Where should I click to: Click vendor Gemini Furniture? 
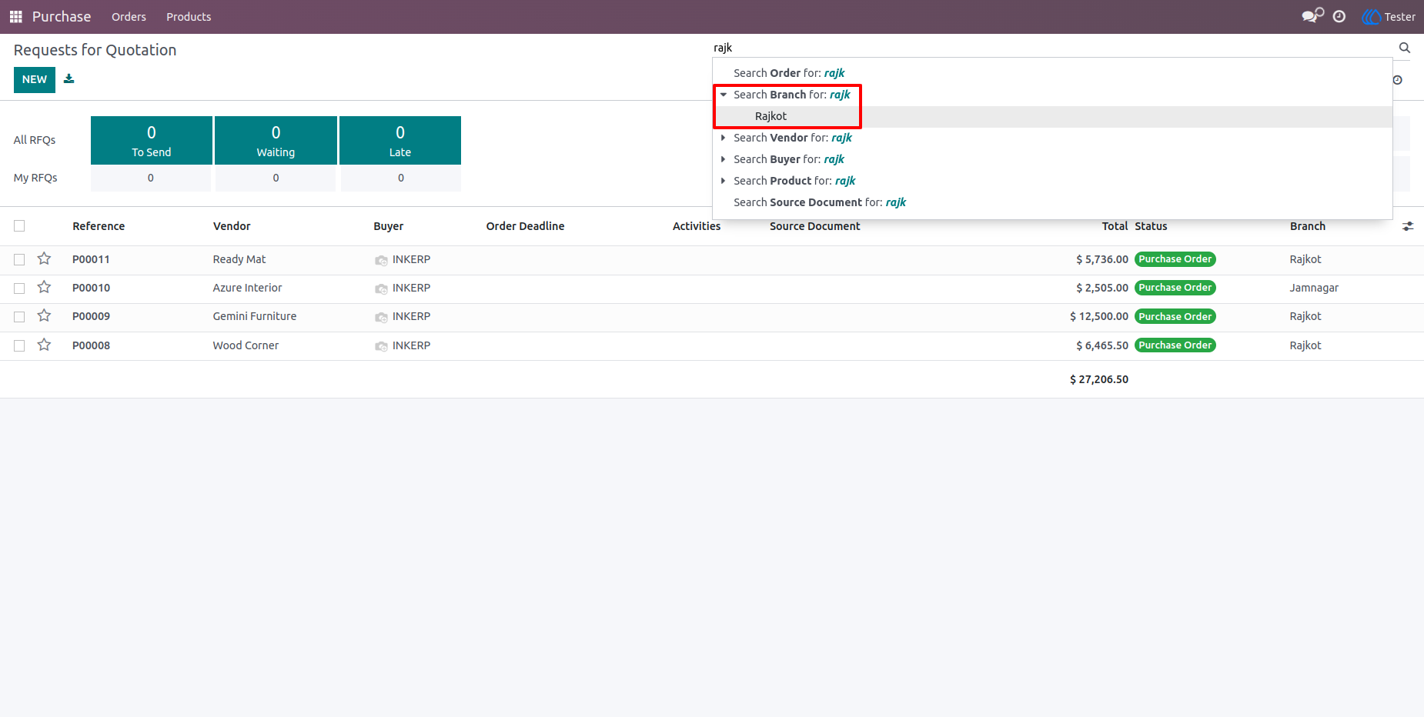tap(255, 316)
